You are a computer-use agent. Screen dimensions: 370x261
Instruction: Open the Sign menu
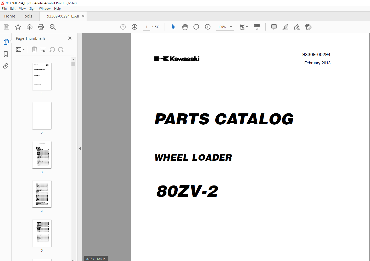(x=32, y=9)
